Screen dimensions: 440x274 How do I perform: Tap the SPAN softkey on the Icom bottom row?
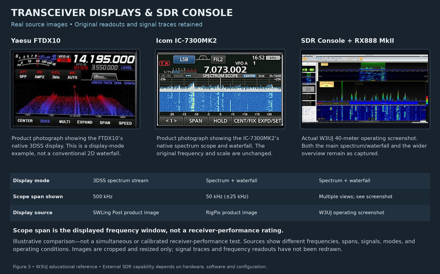click(x=196, y=121)
